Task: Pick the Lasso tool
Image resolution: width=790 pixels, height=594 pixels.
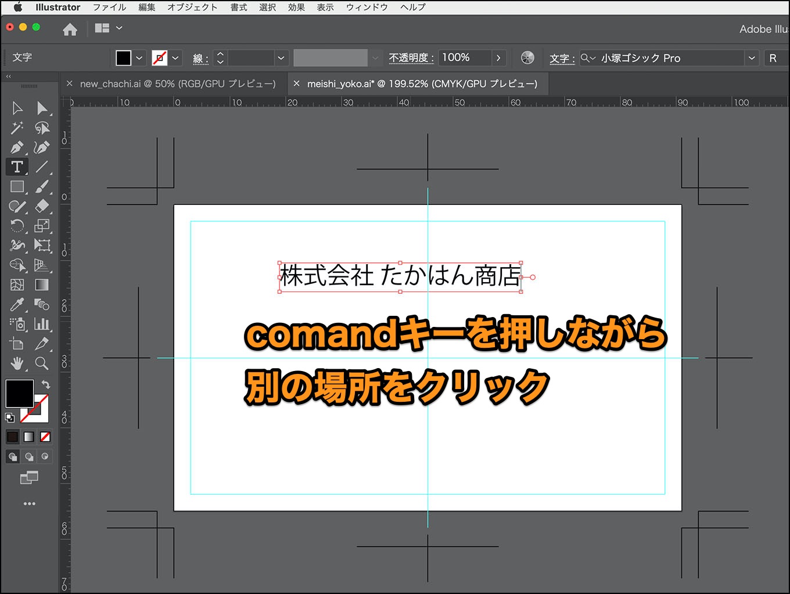Action: click(42, 128)
